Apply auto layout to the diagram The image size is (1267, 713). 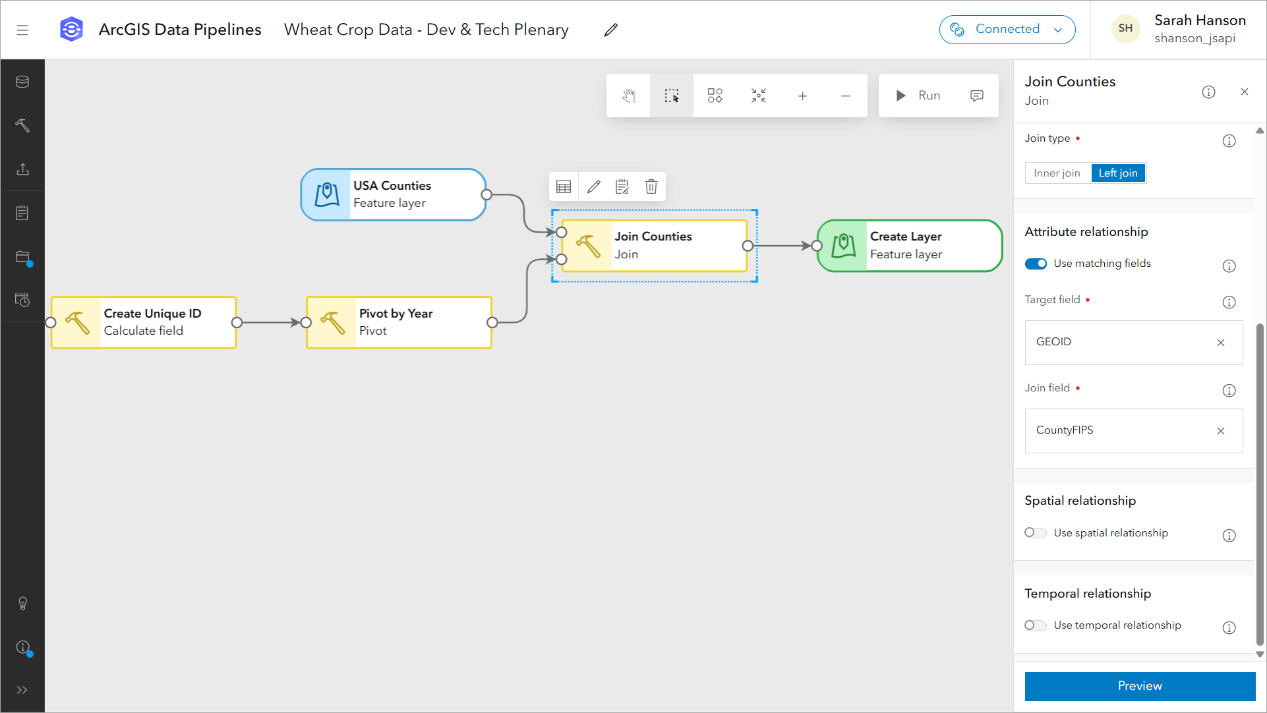pyautogui.click(x=715, y=96)
